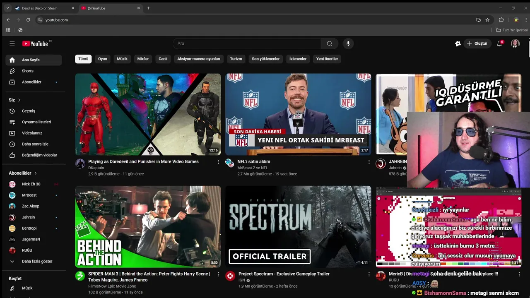Select the Son yüklenenler chip

coord(266,59)
